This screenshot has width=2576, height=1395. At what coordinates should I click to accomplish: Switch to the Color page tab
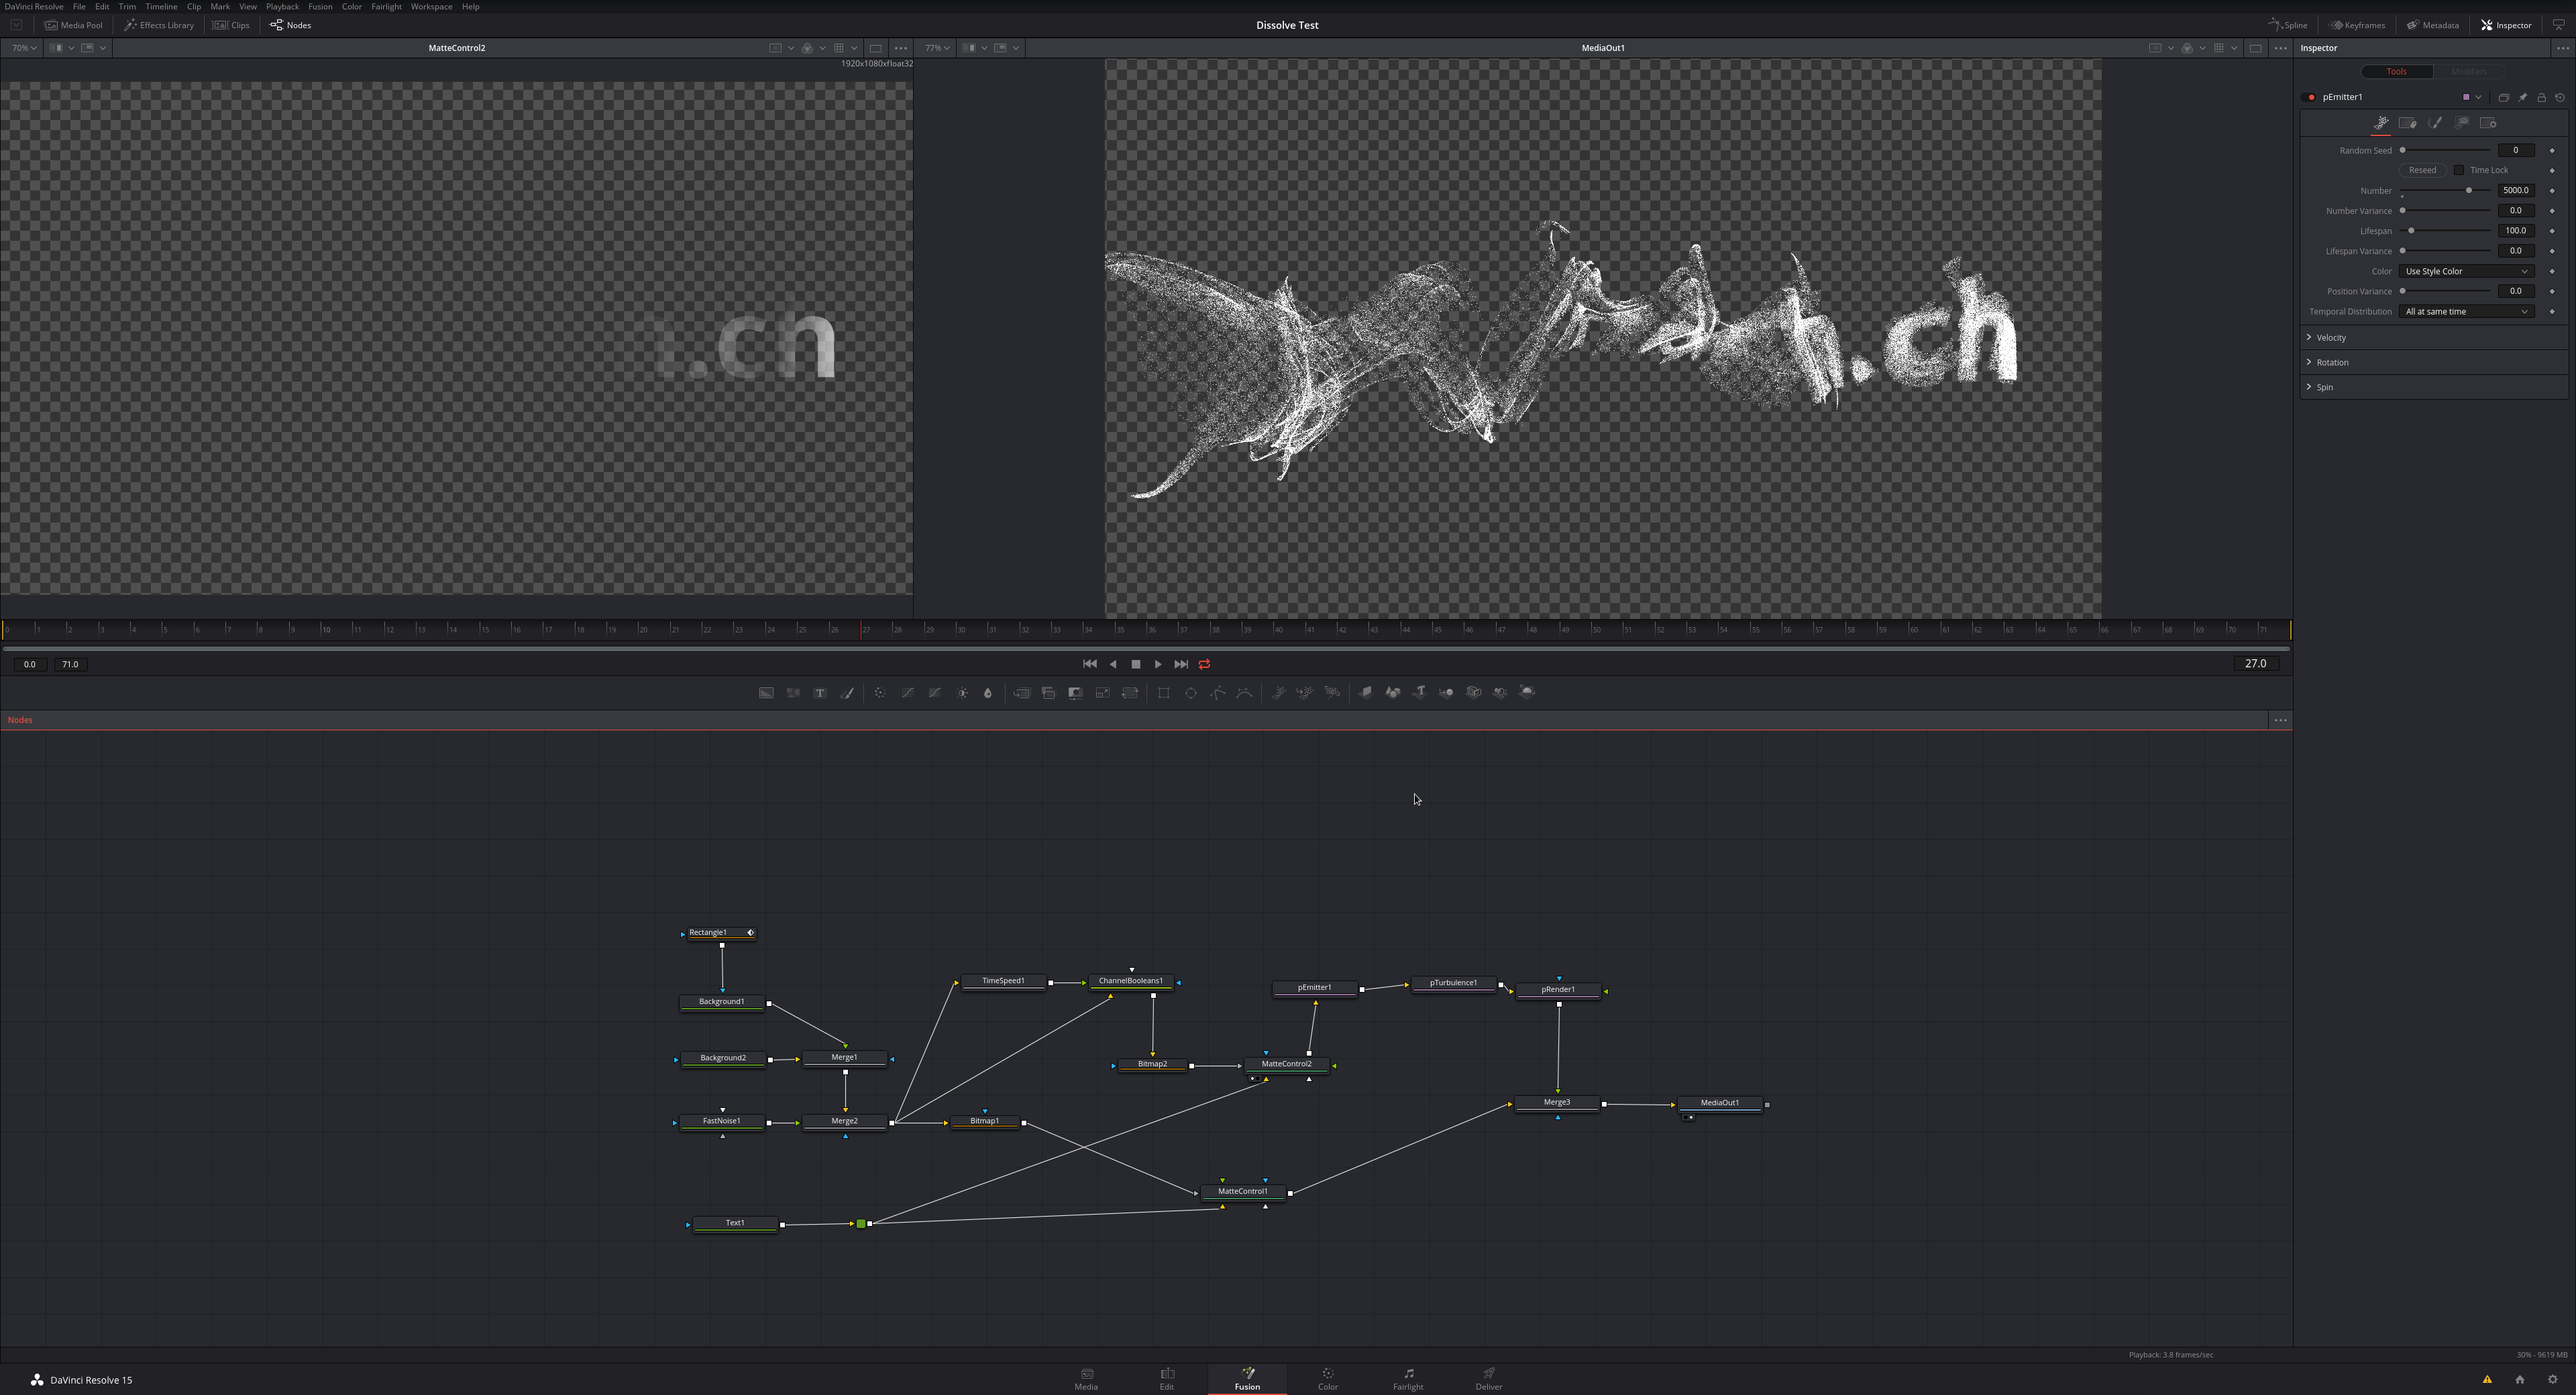pyautogui.click(x=1327, y=1379)
